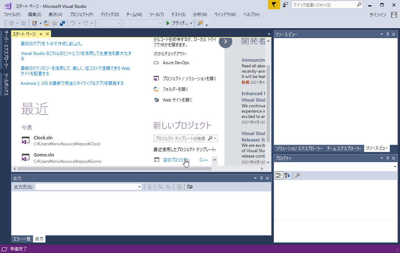This screenshot has width=400, height=253.
Task: Click the wrench icon in the Properties toolbar
Action: click(x=297, y=175)
